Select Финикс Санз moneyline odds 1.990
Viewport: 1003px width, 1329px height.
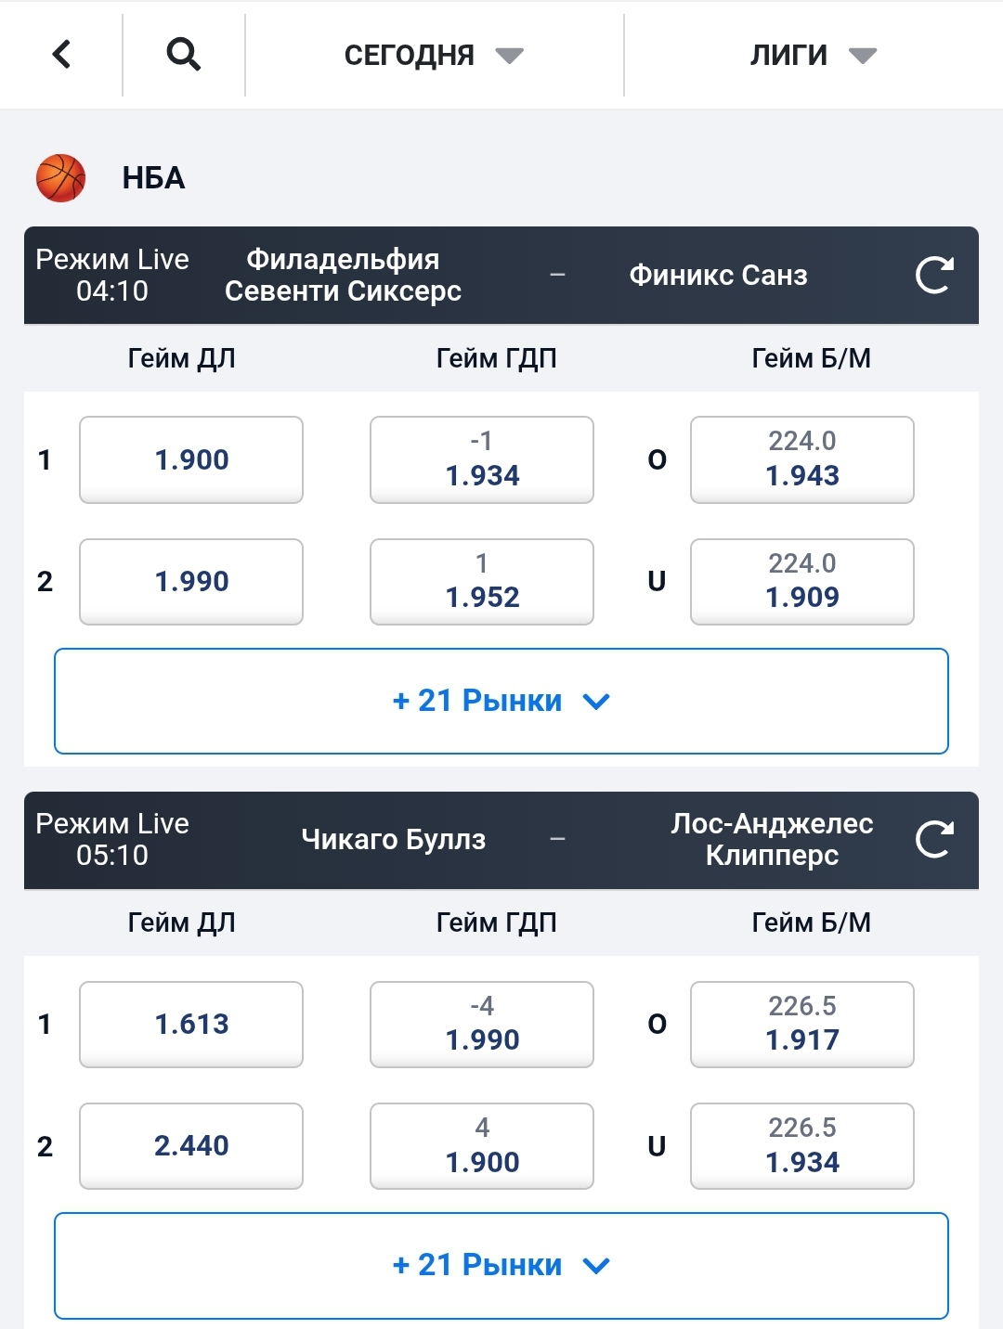[191, 582]
